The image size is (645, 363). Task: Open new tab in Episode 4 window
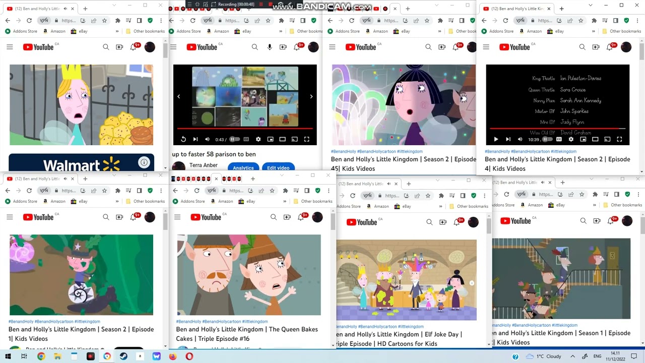[562, 9]
